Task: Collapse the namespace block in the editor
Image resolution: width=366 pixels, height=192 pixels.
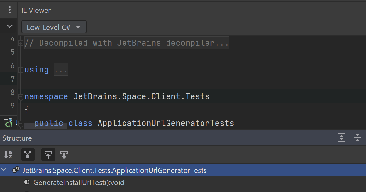Action: tap(21, 97)
